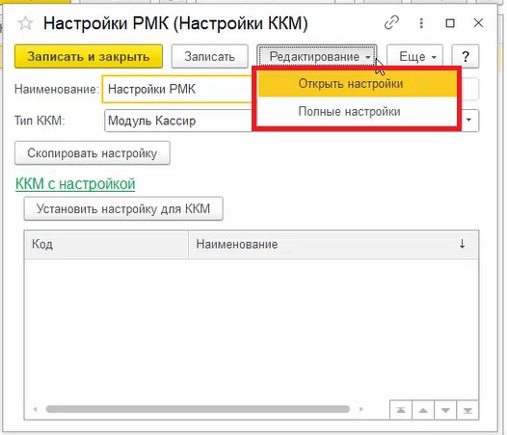Click the left scroll arrow of table
507x435 pixels.
35,409
